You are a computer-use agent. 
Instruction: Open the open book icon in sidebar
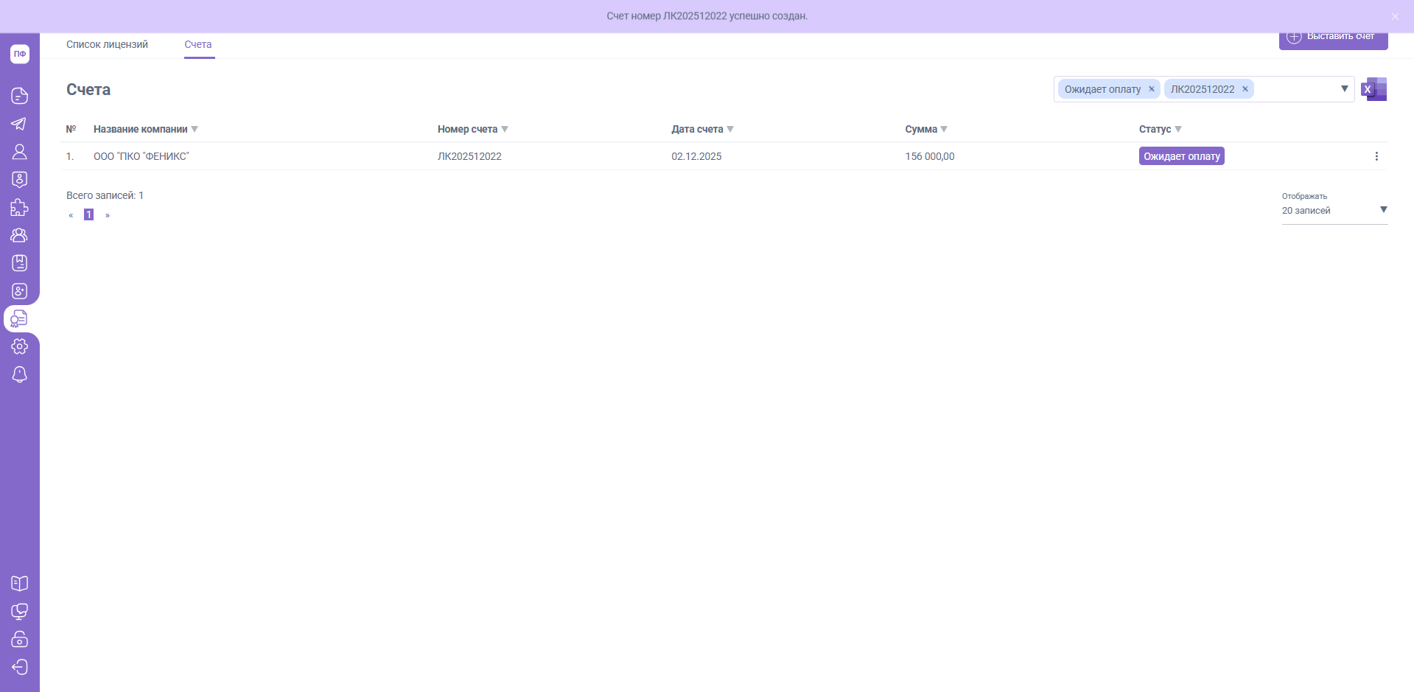[19, 584]
